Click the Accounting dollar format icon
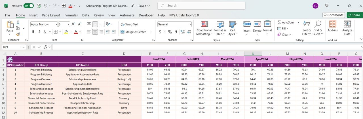 [160, 32]
